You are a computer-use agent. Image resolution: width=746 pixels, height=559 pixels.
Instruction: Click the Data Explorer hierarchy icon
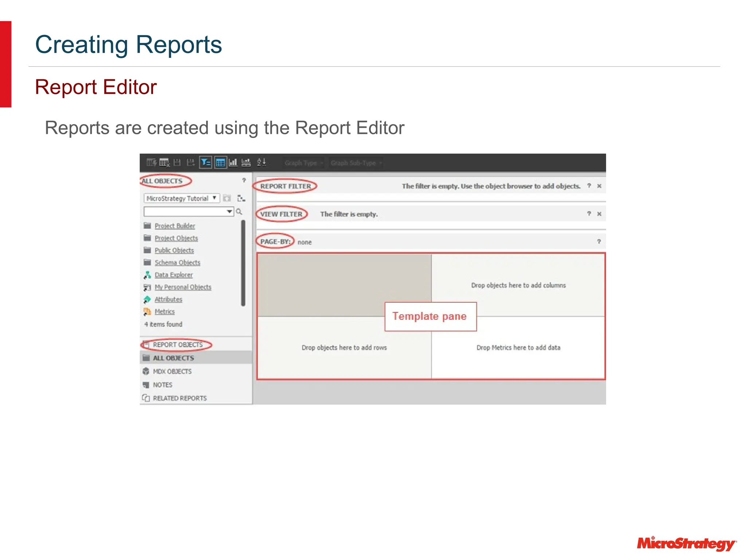pyautogui.click(x=147, y=275)
